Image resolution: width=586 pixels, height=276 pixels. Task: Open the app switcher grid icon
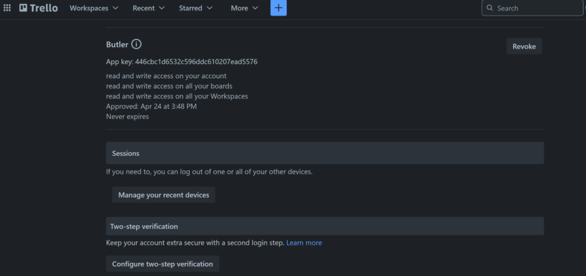(7, 8)
